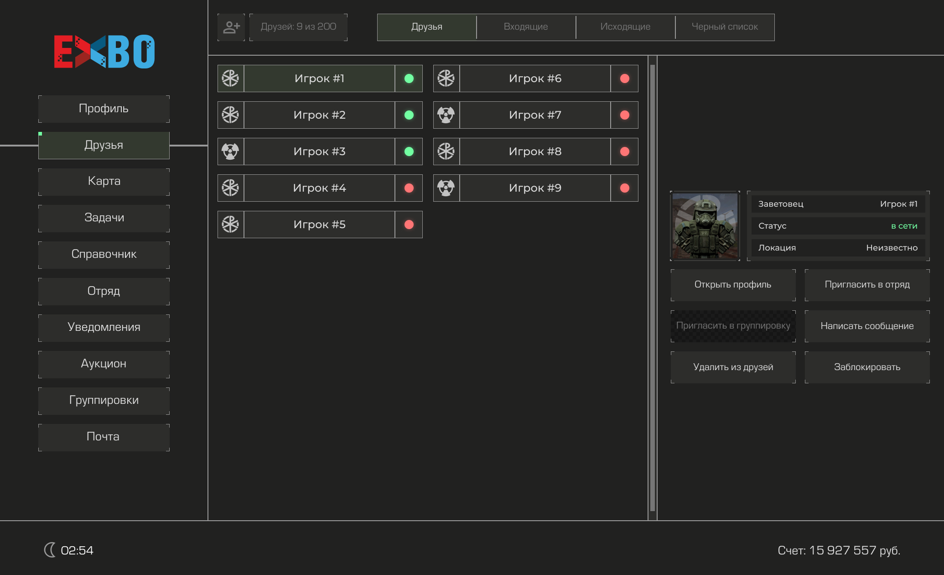Click the moon night-time icon
944x575 pixels.
(x=50, y=550)
